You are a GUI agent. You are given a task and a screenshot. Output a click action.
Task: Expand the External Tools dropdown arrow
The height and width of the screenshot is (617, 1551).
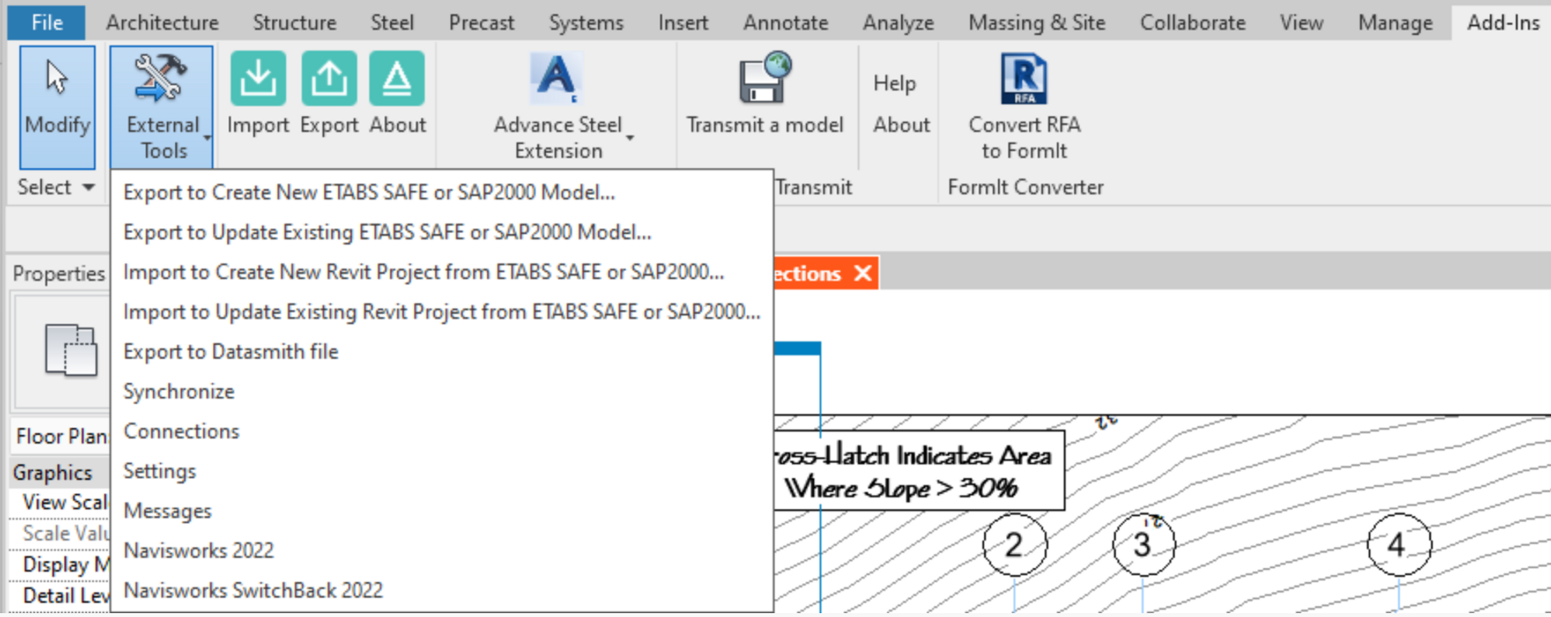[208, 138]
